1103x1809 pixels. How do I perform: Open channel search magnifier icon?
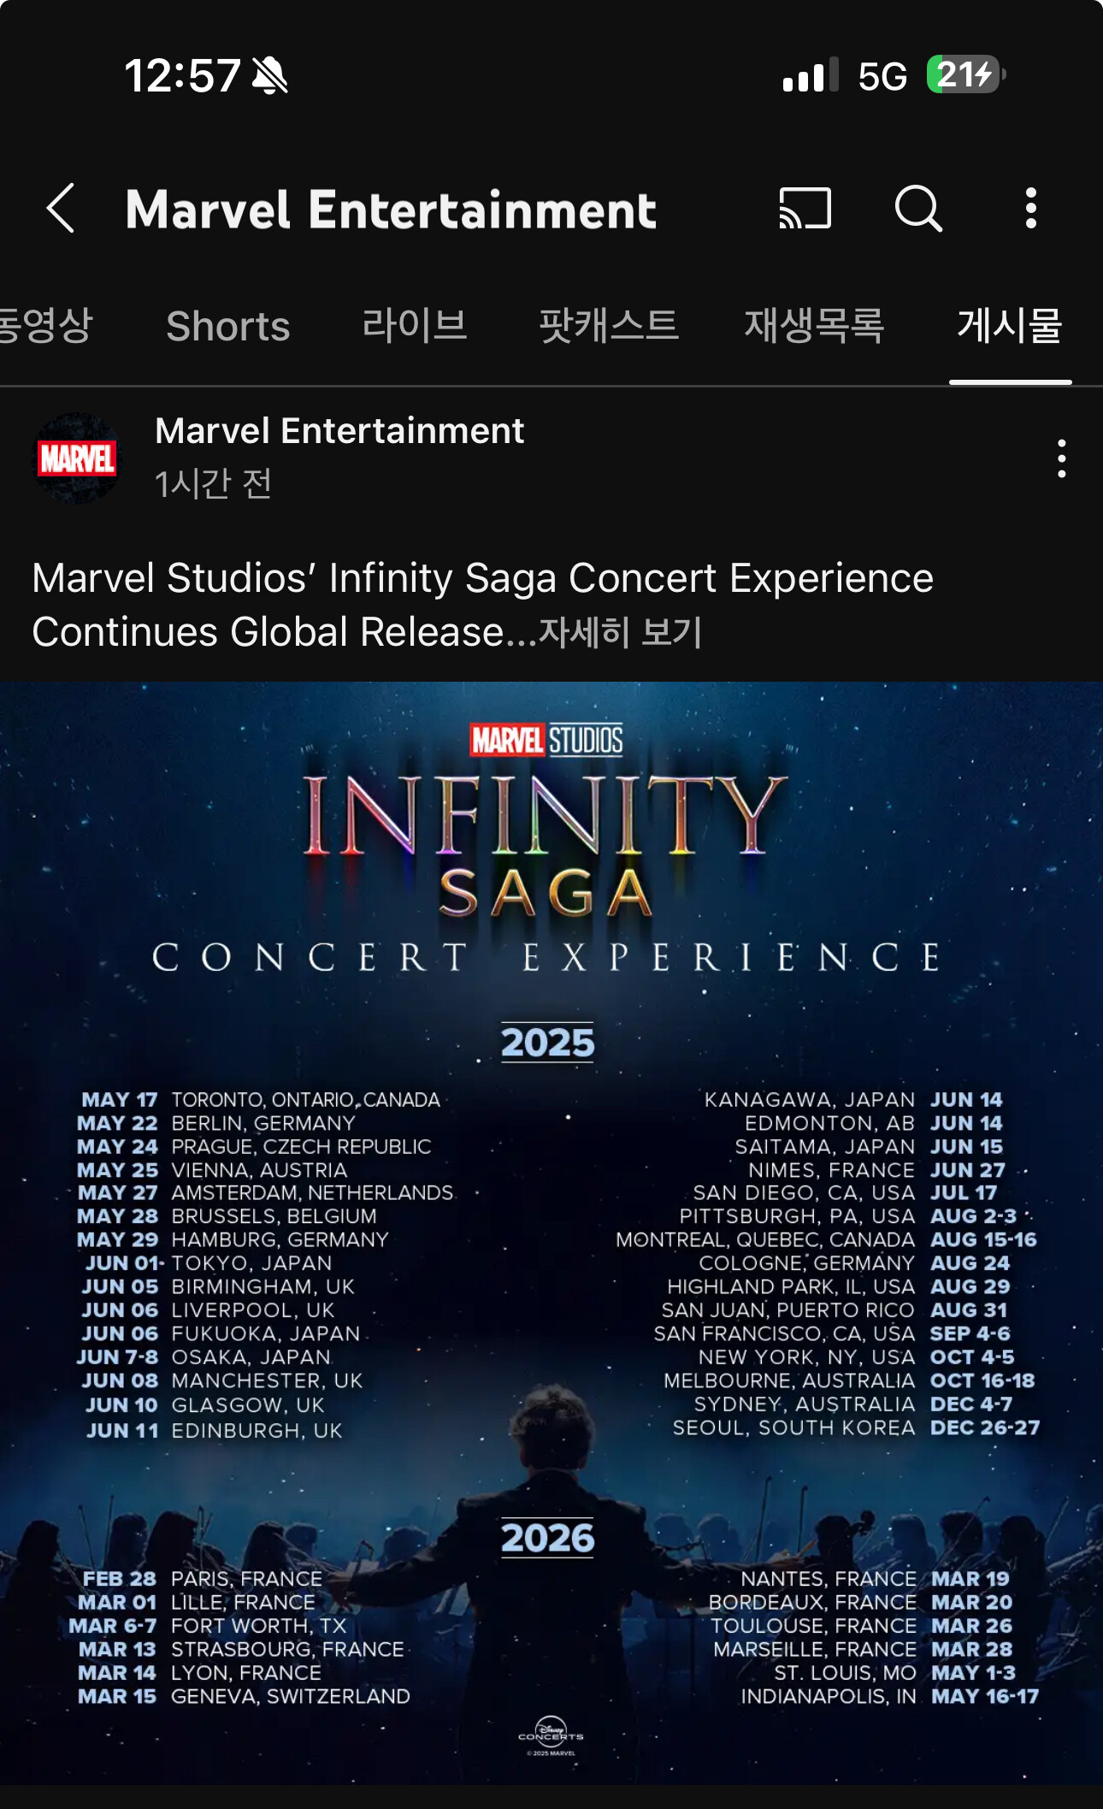tap(918, 208)
